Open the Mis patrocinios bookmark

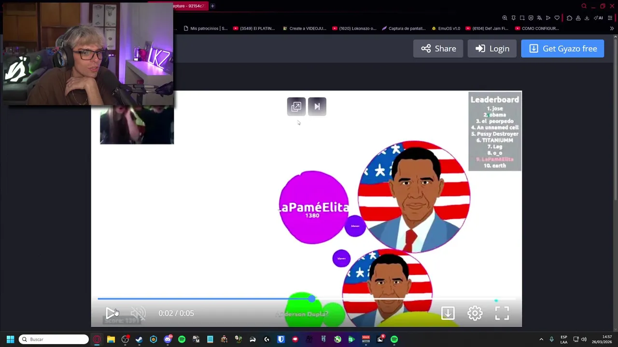pyautogui.click(x=205, y=28)
